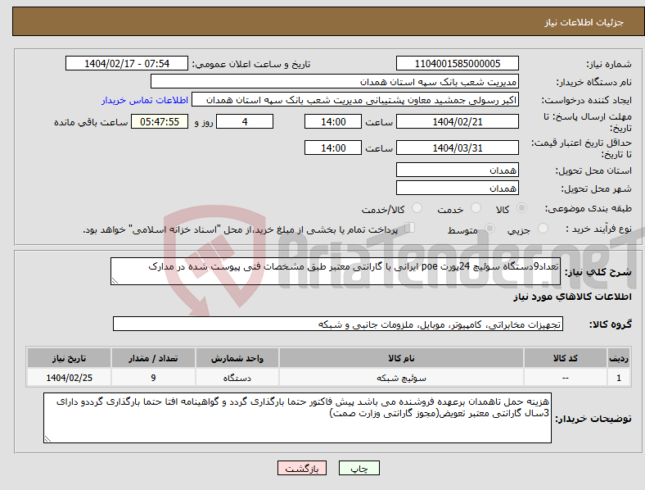This screenshot has width=645, height=490.
Task: Select the کالا radio button
Action: coord(521,208)
